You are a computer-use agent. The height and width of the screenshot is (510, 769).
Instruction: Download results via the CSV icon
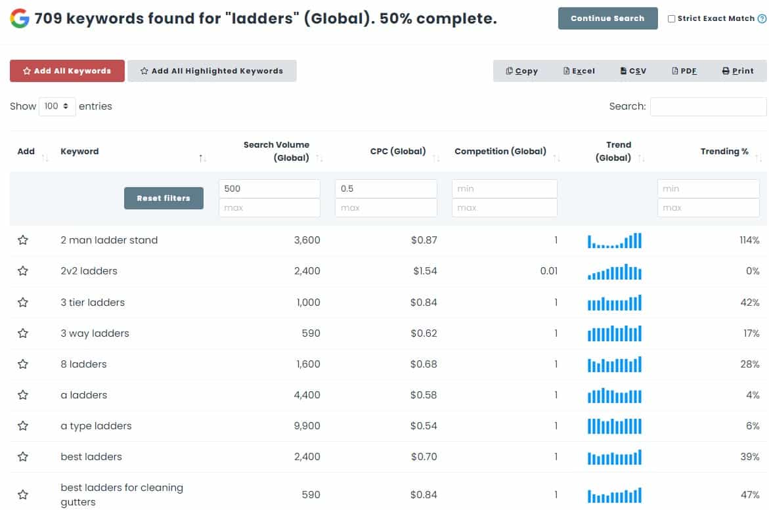632,70
